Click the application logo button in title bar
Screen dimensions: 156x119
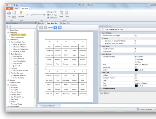pyautogui.click(x=7, y=5)
